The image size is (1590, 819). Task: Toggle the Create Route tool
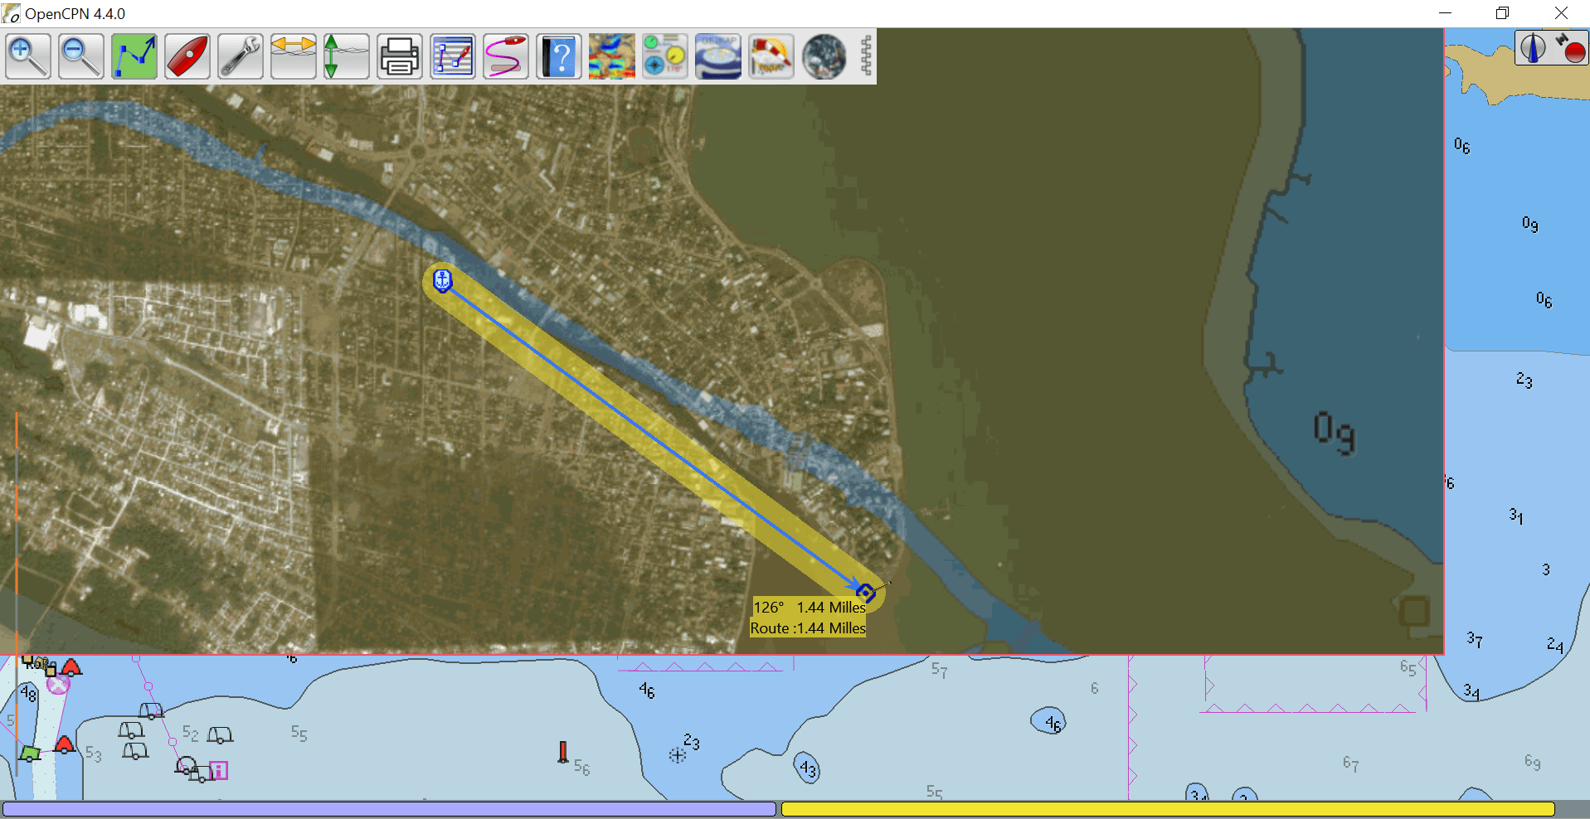coord(134,56)
